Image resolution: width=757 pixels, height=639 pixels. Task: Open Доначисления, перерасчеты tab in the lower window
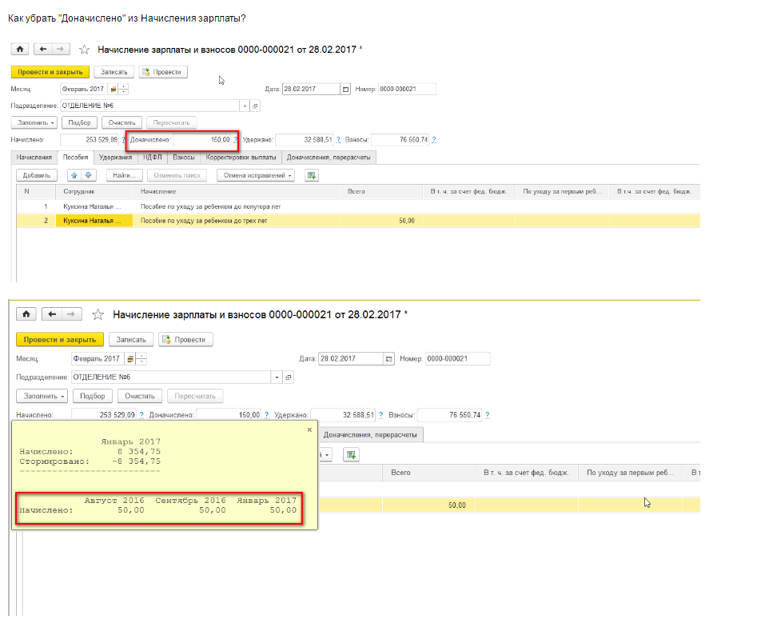[x=371, y=434]
